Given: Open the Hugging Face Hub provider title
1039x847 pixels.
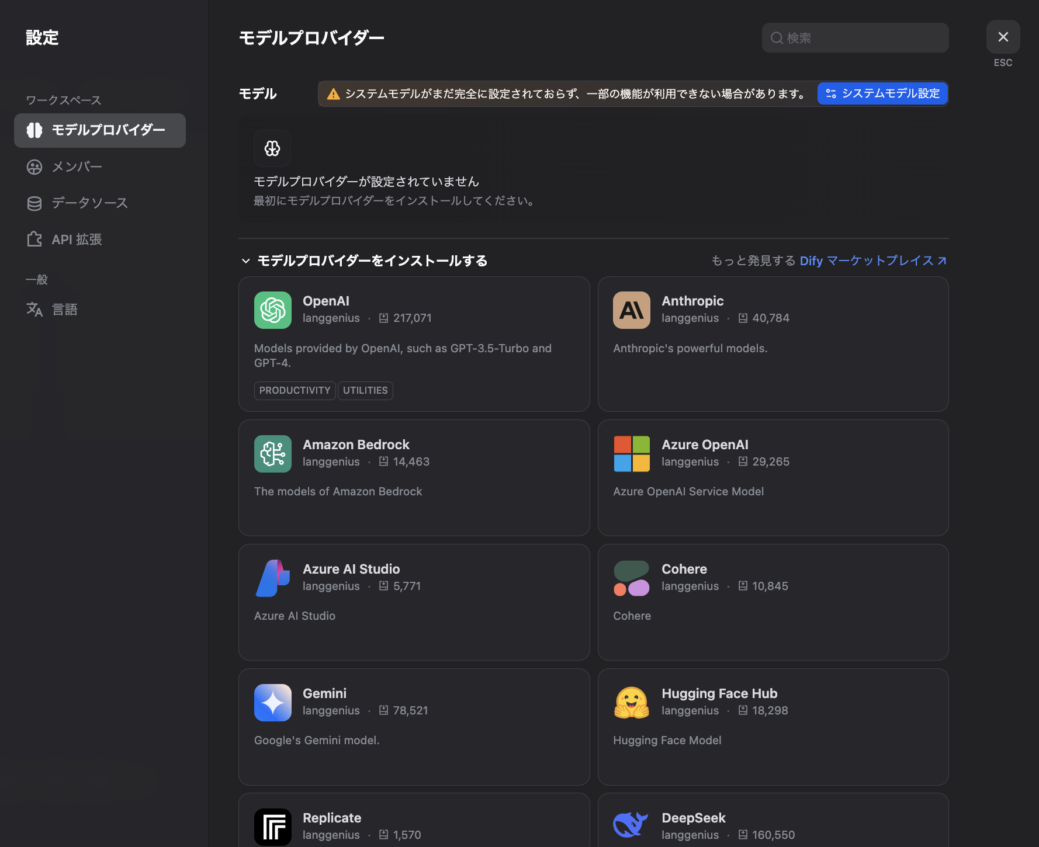Looking at the screenshot, I should tap(719, 693).
